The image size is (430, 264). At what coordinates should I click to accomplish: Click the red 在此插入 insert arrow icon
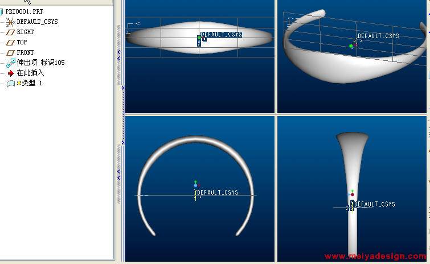point(11,73)
